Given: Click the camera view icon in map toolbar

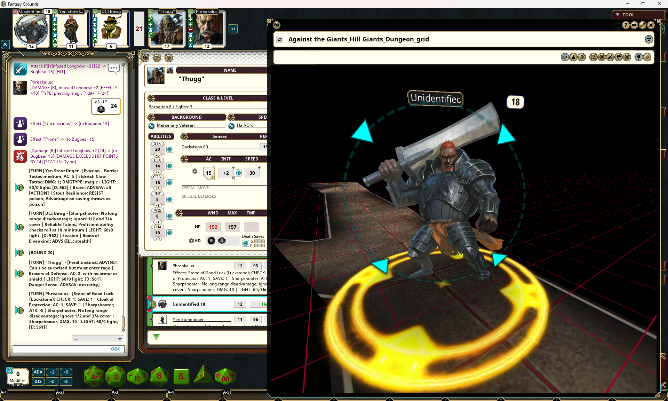Looking at the screenshot, I should 565,57.
